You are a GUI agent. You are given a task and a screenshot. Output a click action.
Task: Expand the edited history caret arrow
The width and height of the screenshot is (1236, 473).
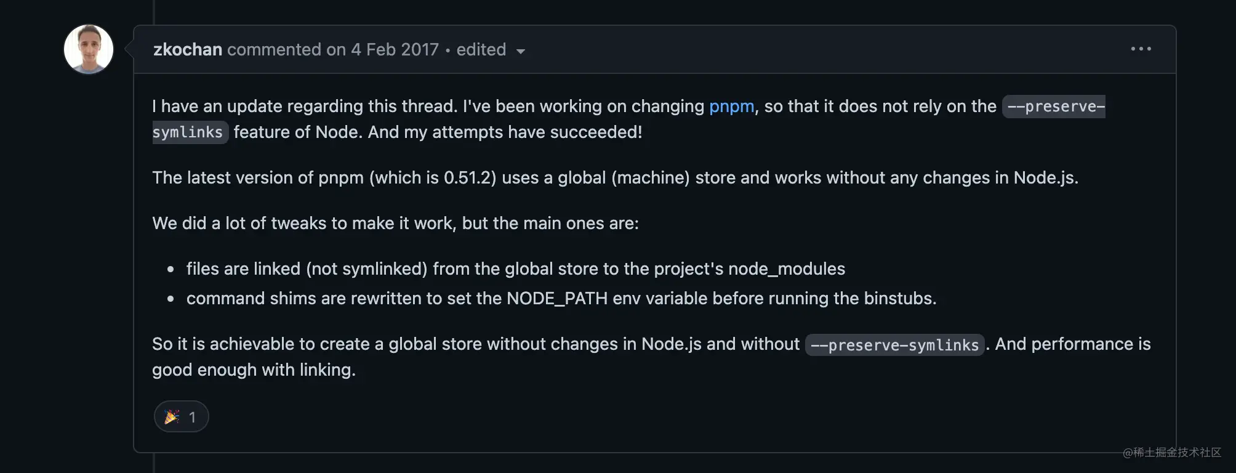coord(521,51)
